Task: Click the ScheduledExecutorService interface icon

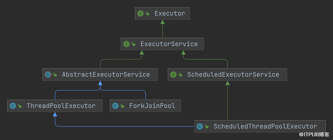Action: point(173,74)
